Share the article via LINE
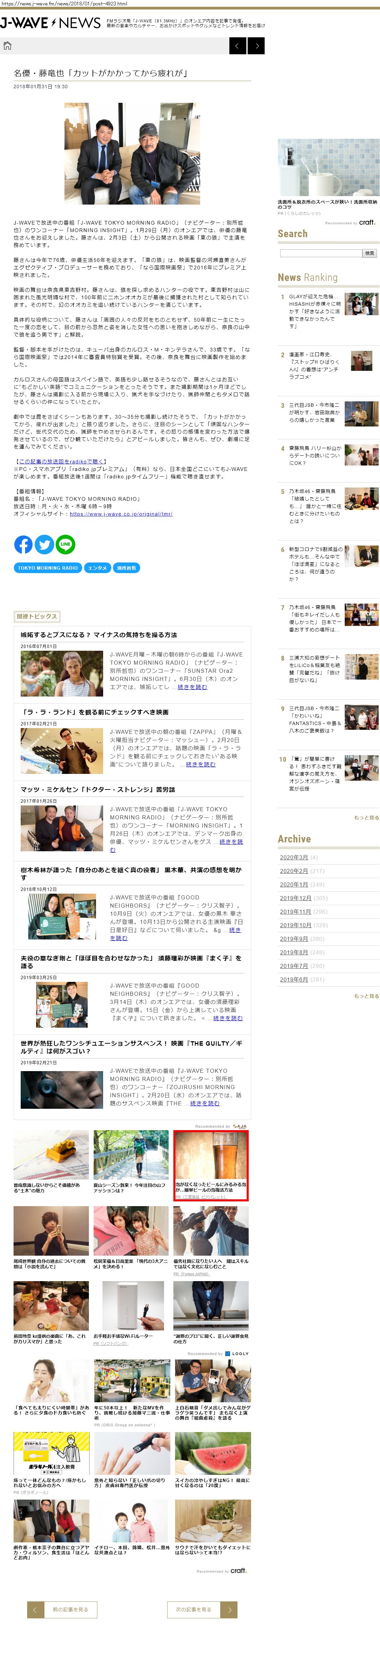This screenshot has height=1674, width=380. pyautogui.click(x=65, y=545)
